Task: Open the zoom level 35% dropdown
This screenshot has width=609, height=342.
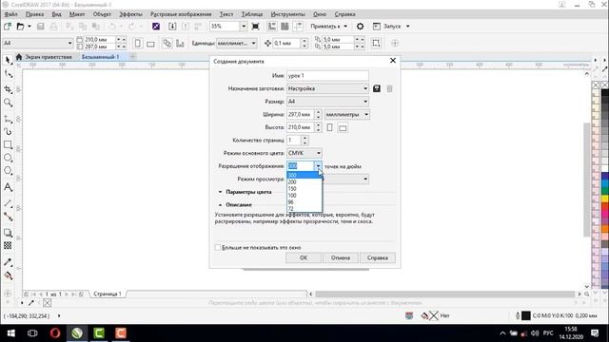Action: point(244,27)
